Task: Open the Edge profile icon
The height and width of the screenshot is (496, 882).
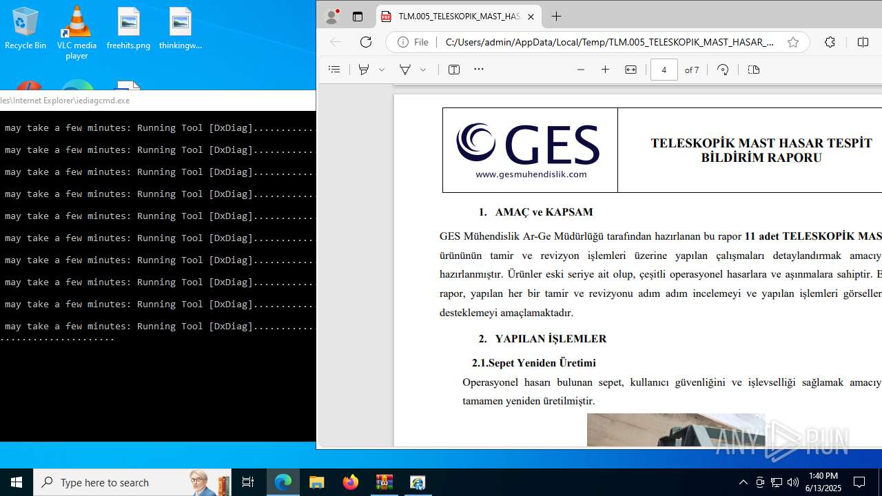Action: [x=332, y=17]
